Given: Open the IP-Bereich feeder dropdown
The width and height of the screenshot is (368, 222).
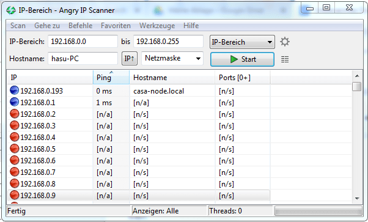Looking at the screenshot, I should pyautogui.click(x=242, y=42).
